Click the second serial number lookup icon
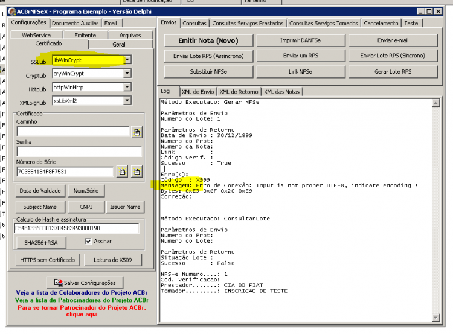Image resolution: width=453 pixels, height=334 pixels. click(x=137, y=172)
